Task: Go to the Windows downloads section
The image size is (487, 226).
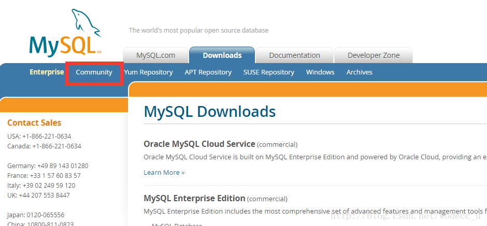Action: coord(320,72)
